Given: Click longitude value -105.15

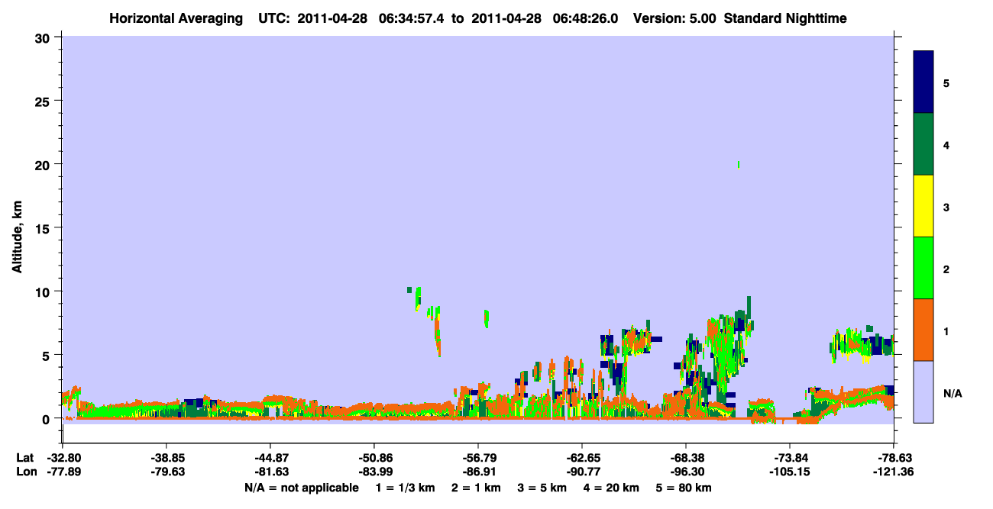Looking at the screenshot, I should click(x=789, y=472).
